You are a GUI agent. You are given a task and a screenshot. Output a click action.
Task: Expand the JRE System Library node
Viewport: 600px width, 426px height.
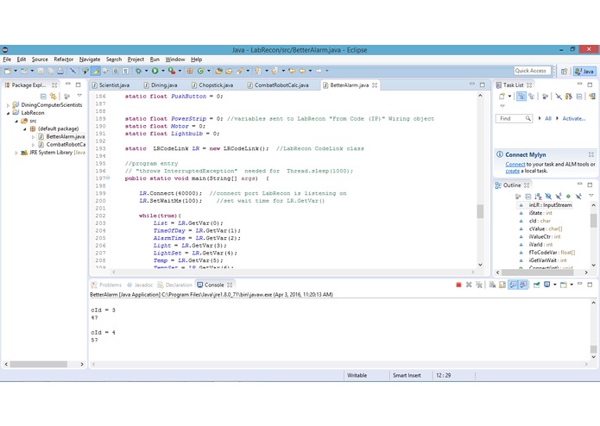pyautogui.click(x=16, y=153)
